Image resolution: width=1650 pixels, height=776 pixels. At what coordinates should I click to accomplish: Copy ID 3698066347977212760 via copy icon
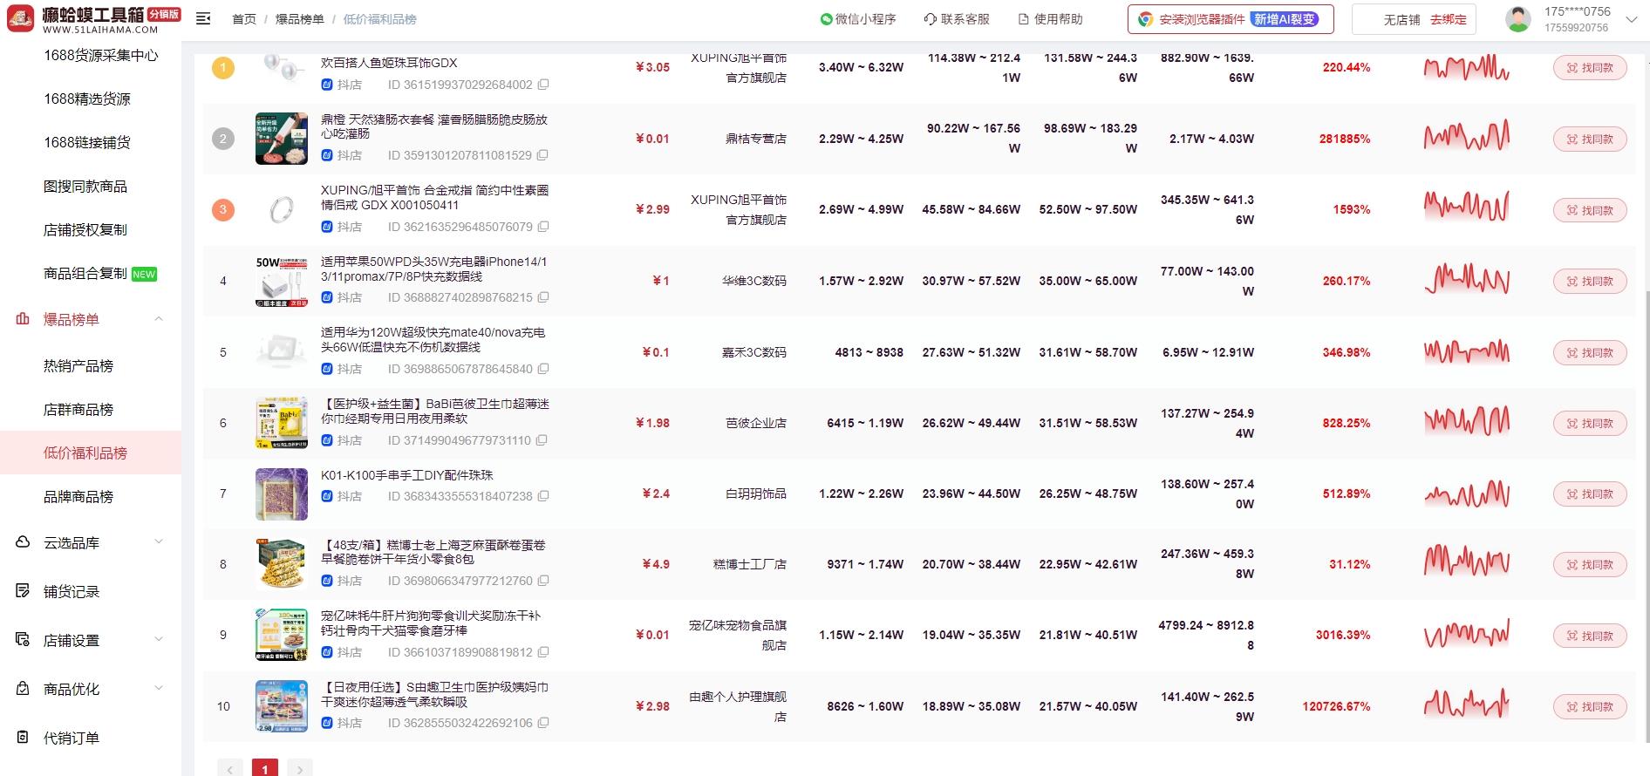click(x=543, y=581)
